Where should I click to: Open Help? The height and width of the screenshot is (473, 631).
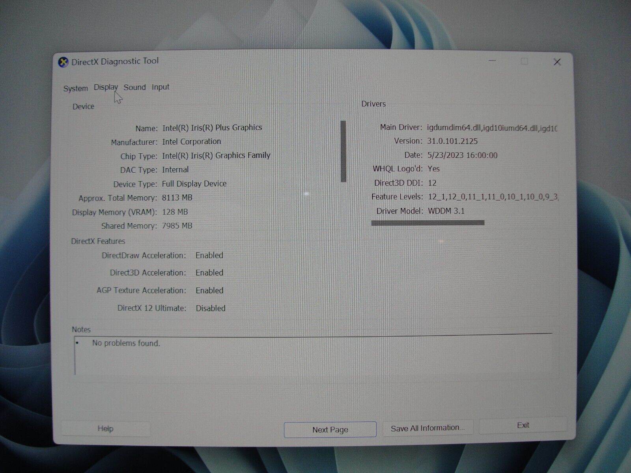pos(105,428)
